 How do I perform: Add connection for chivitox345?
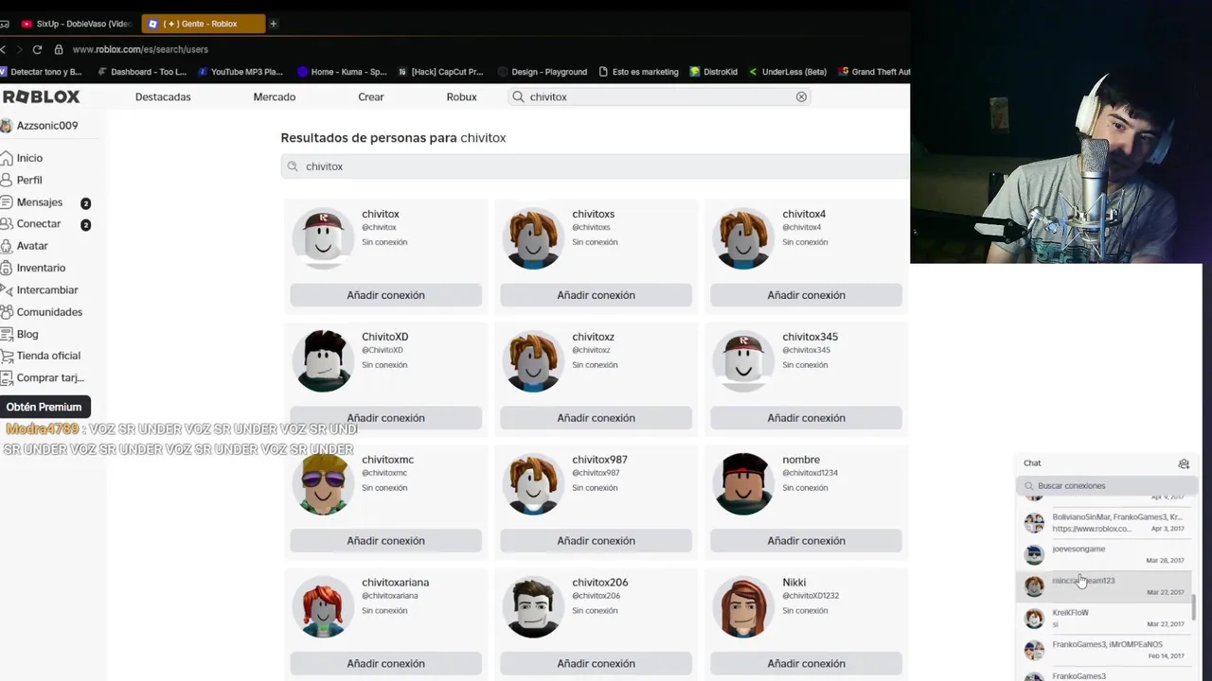(806, 418)
